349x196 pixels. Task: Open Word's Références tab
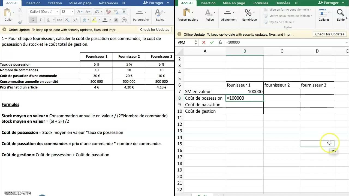tap(109, 3)
